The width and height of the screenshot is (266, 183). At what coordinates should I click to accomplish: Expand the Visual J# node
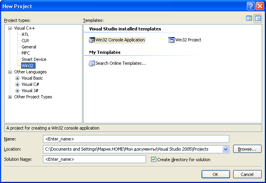coord(17,91)
